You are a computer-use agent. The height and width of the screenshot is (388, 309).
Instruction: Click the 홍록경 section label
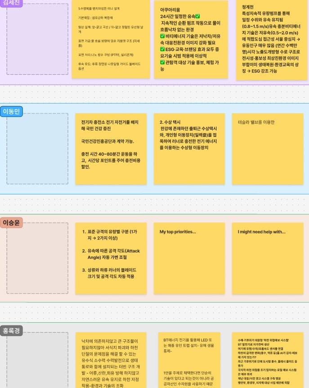tap(12, 330)
